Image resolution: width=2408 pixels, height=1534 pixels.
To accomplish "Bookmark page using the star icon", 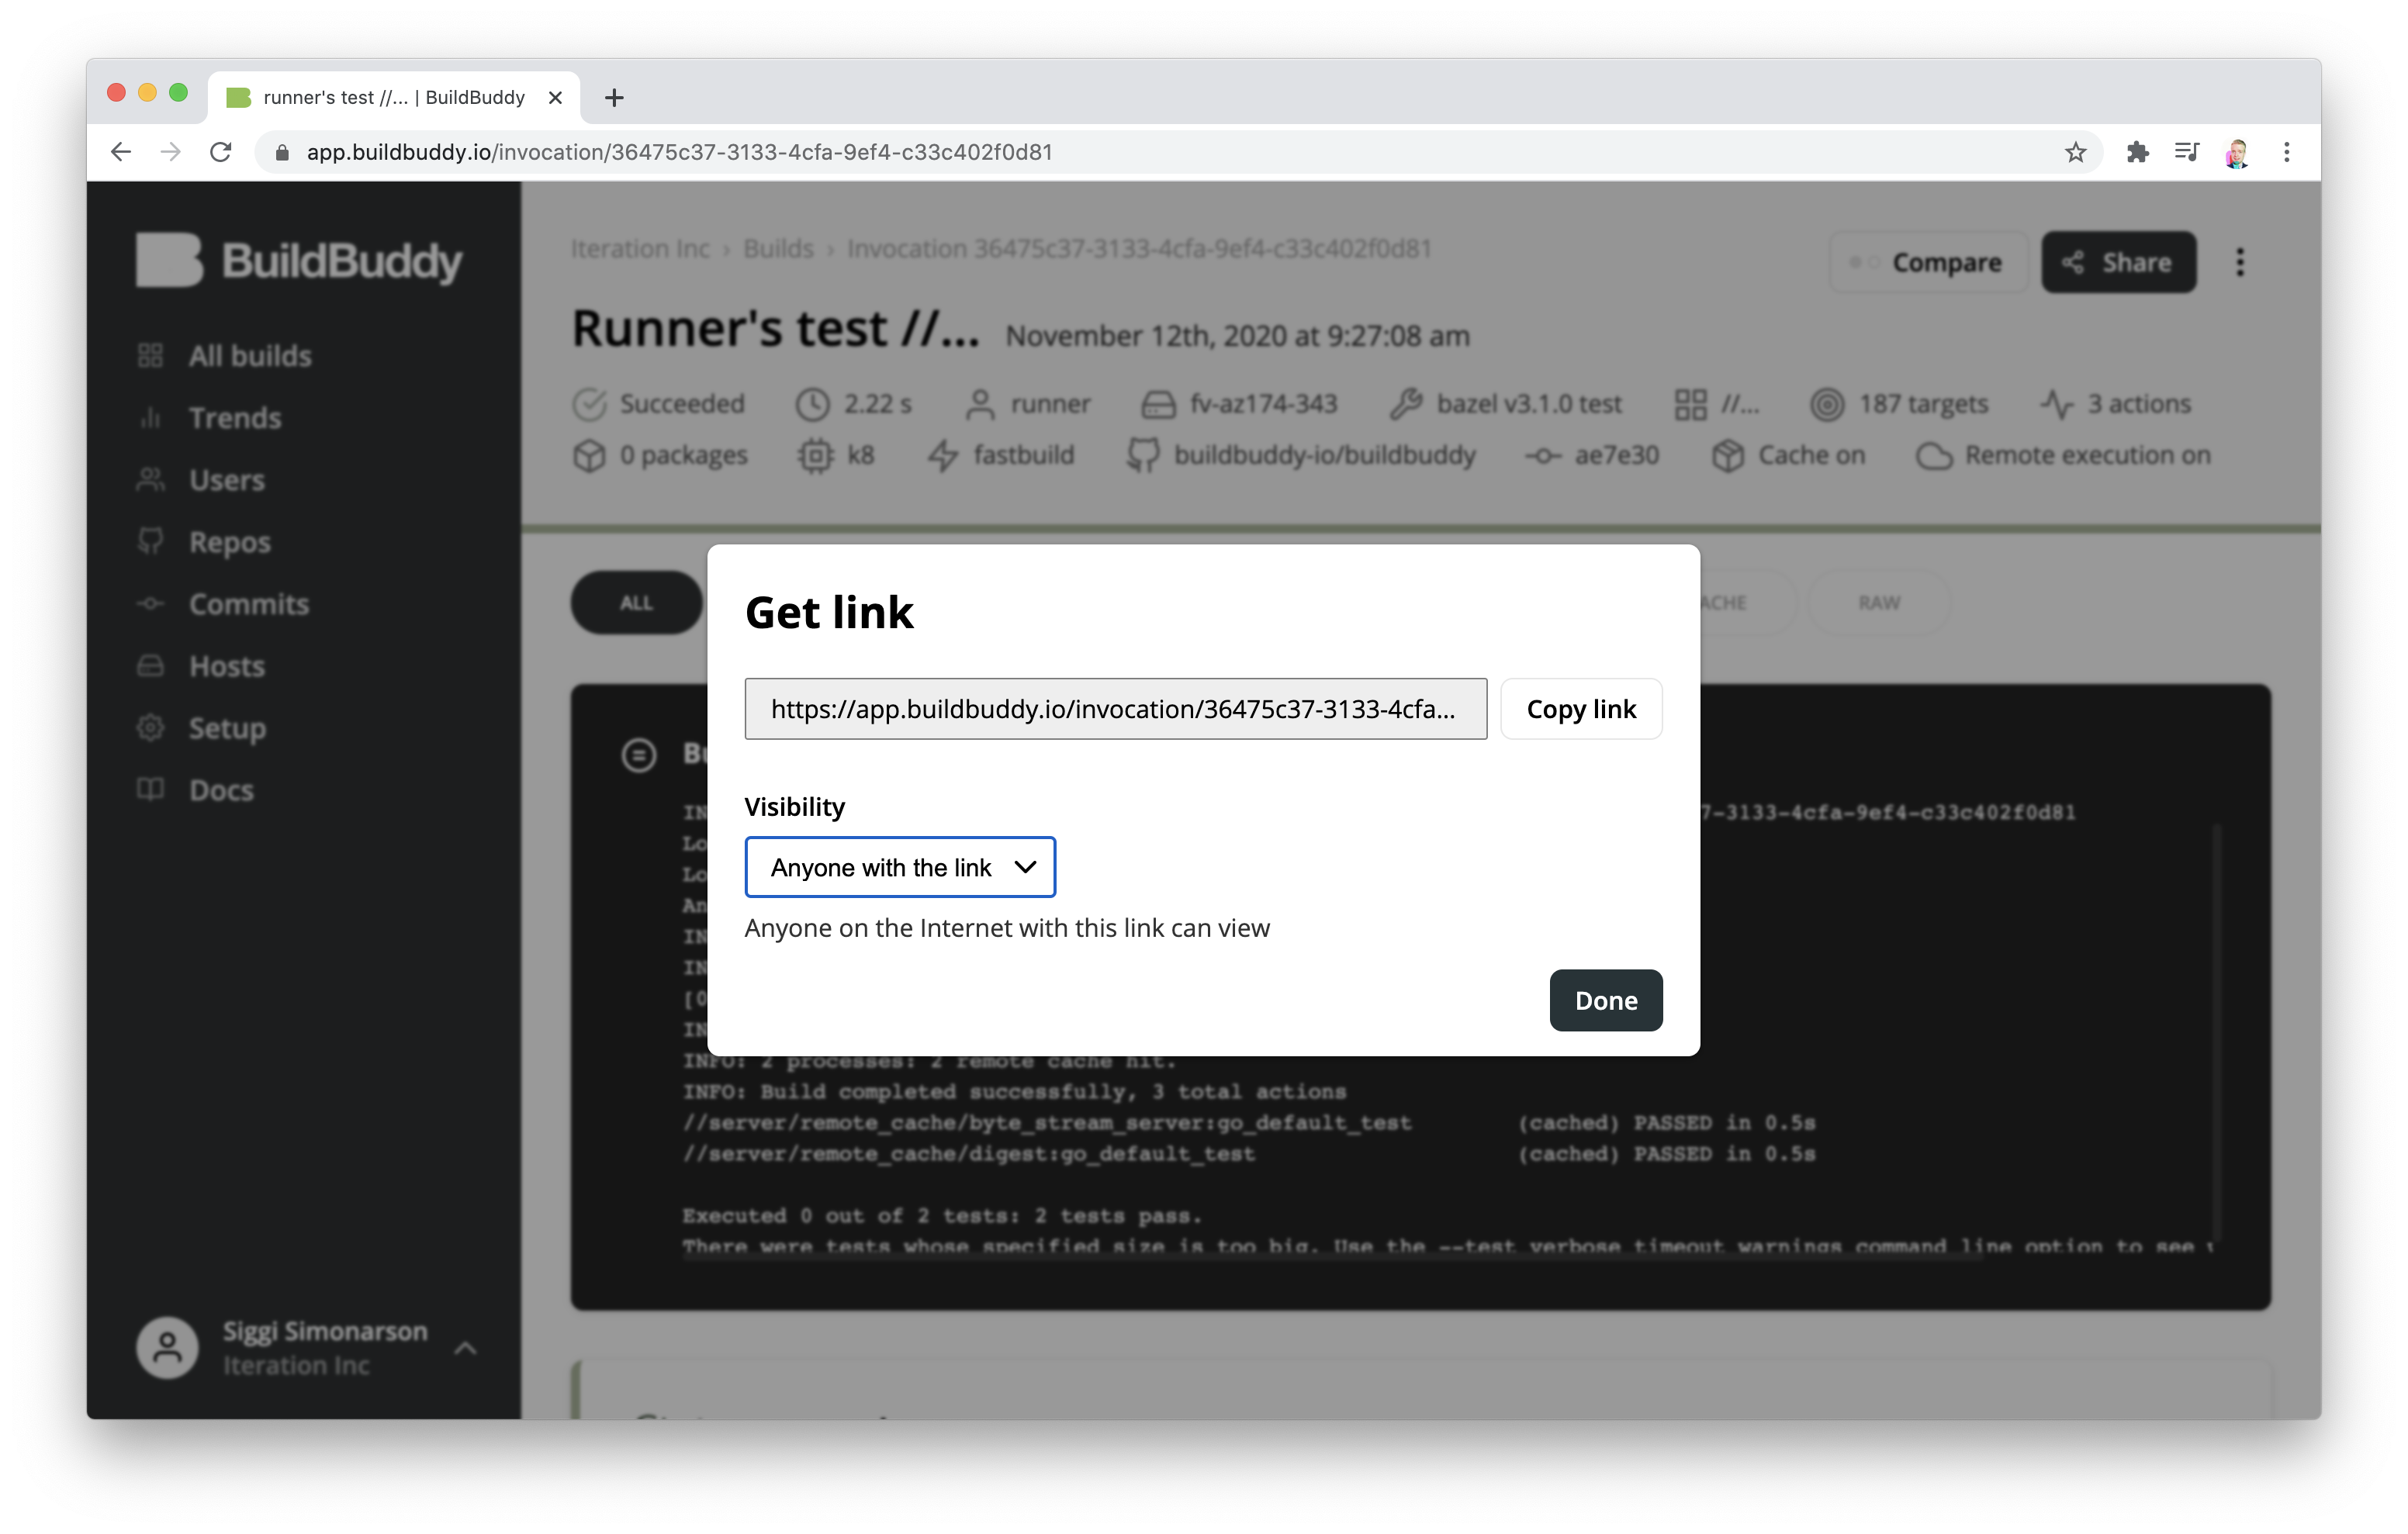I will 2075,152.
